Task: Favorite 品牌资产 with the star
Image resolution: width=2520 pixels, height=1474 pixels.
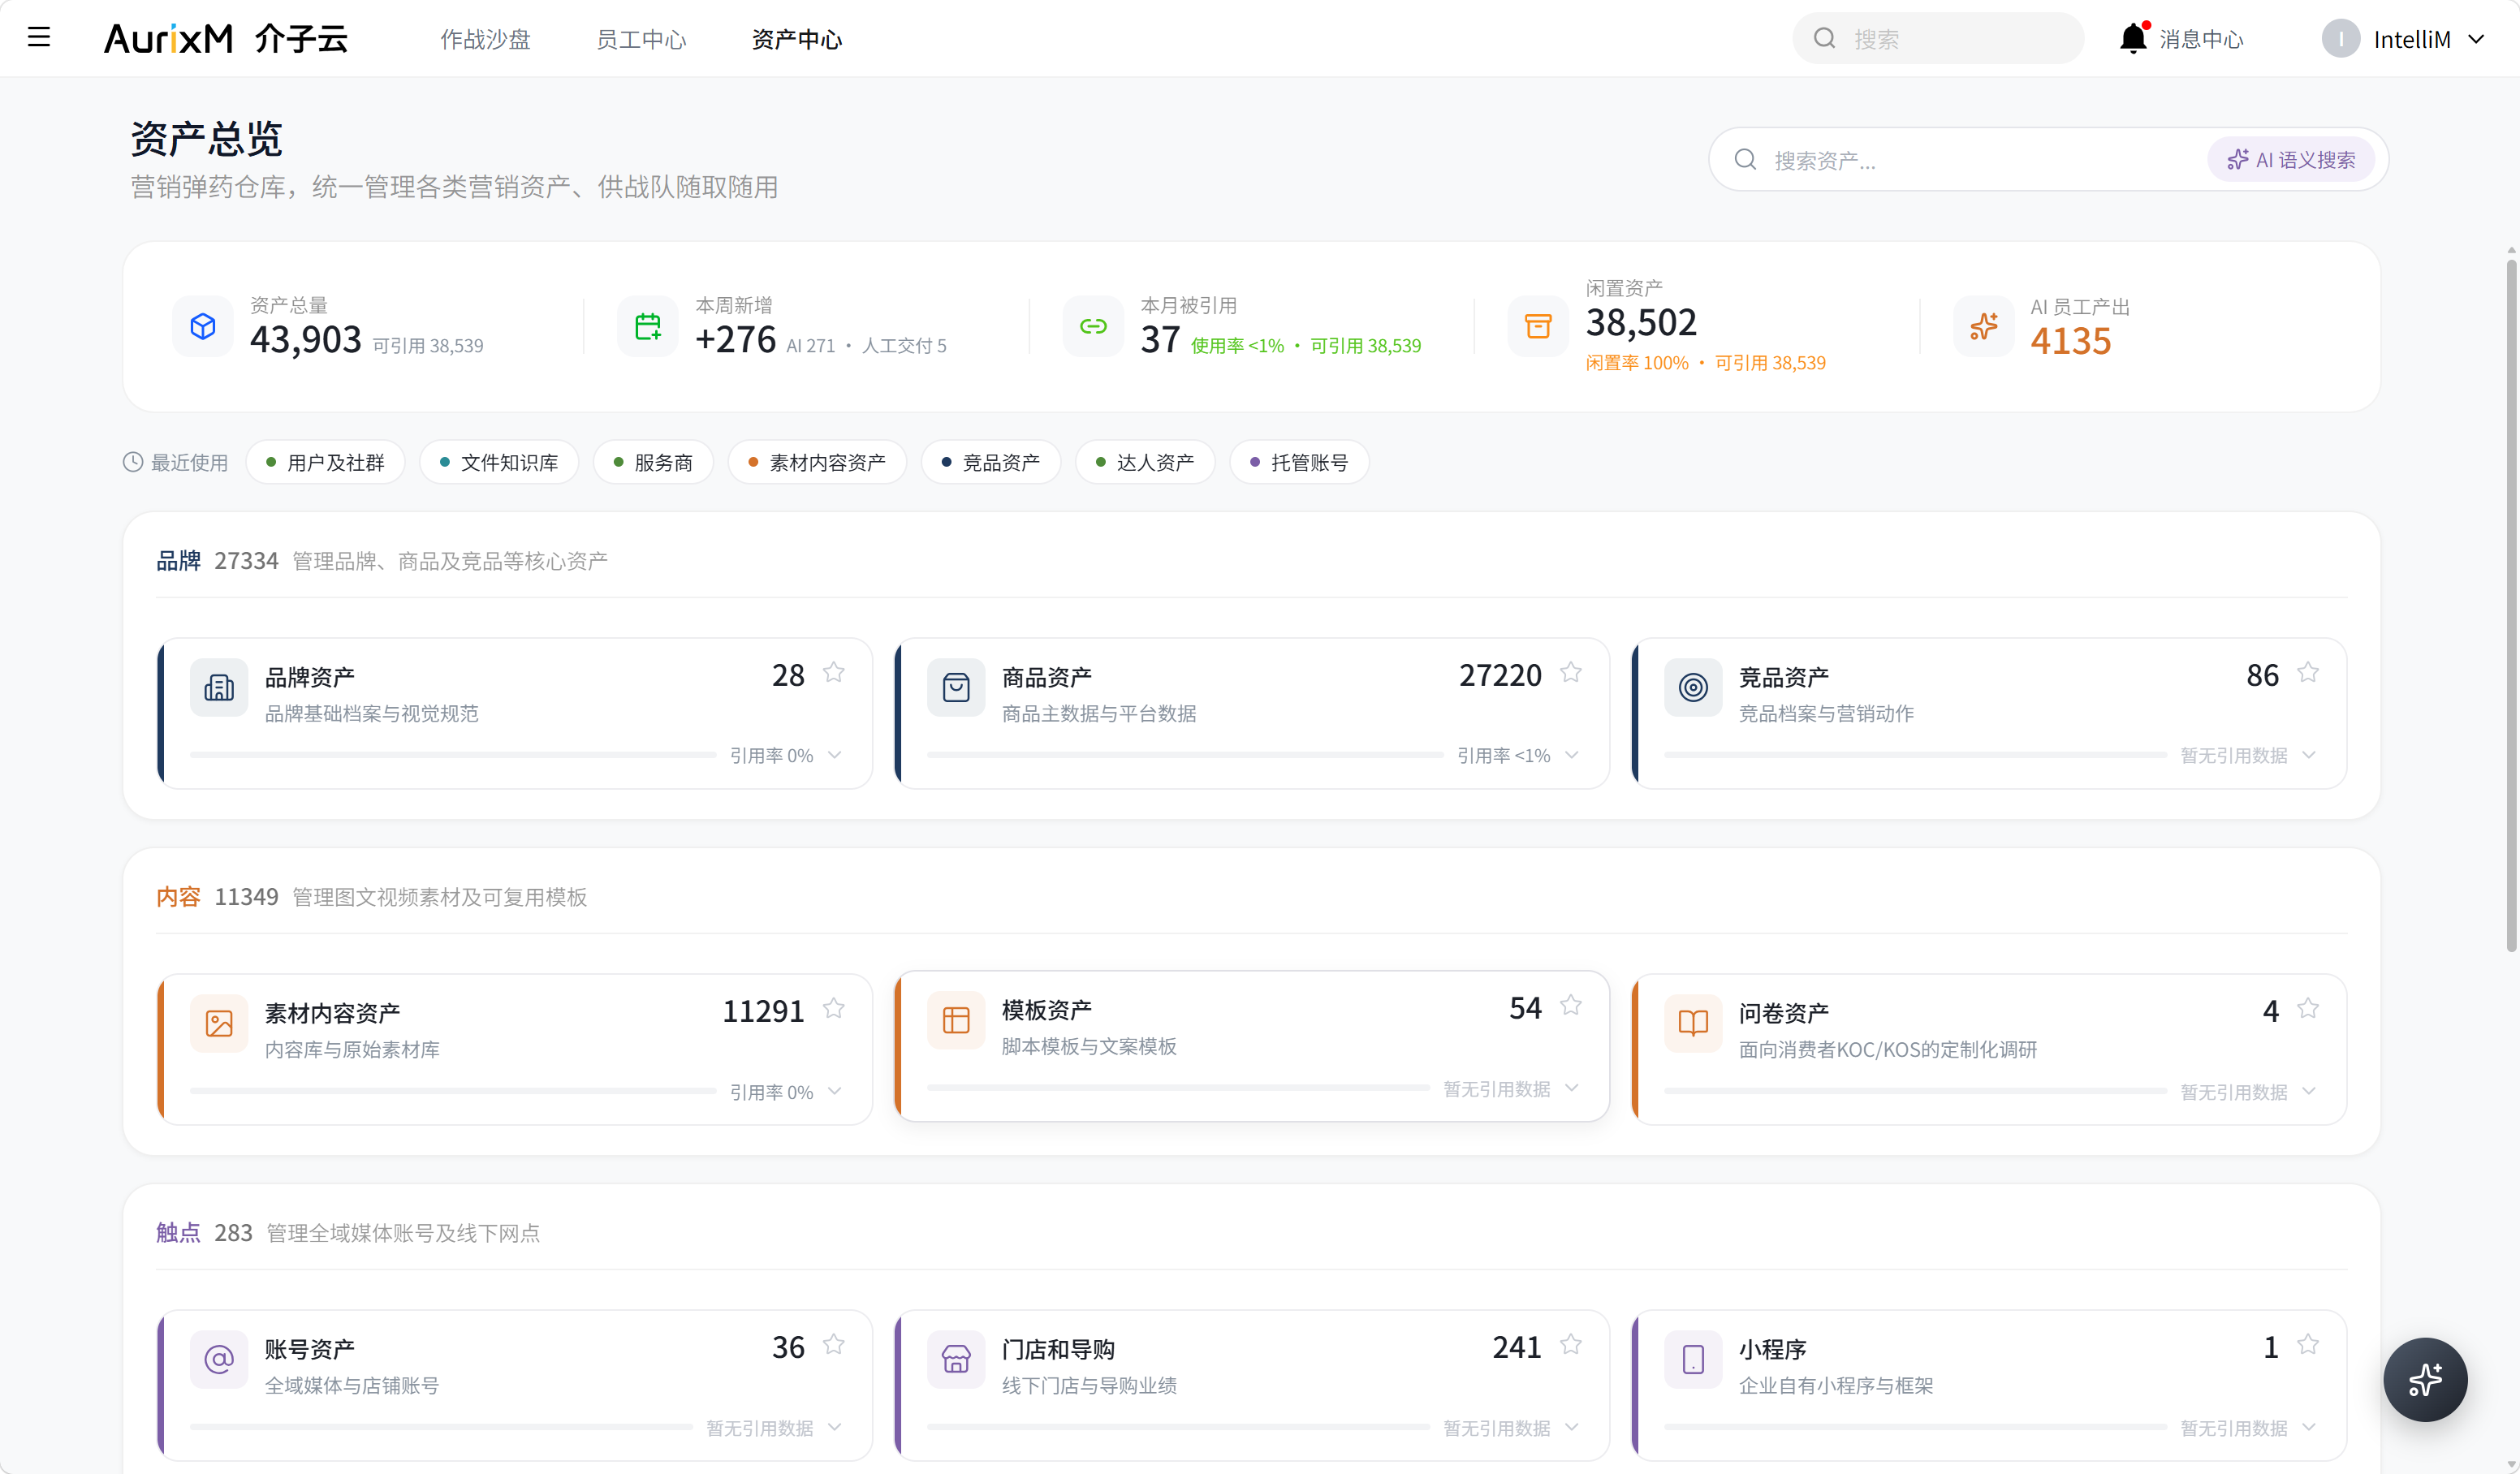Action: [x=834, y=672]
